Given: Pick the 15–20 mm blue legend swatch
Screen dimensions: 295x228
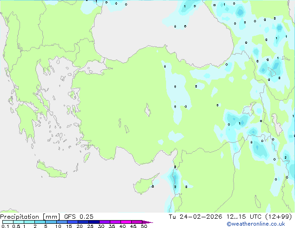Looking at the screenshot, I should click(73, 222).
